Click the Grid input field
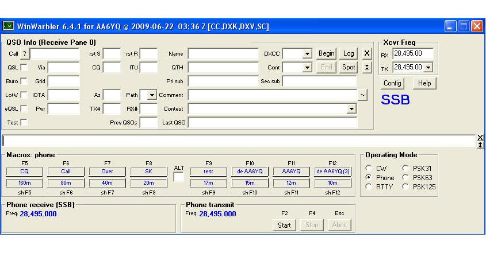Image resolution: width=486 pixels, height=253 pixels. (x=63, y=81)
